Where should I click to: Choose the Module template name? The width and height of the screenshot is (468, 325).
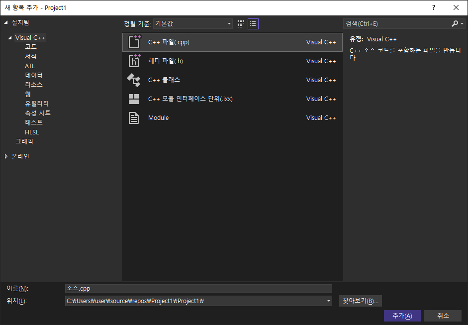point(158,117)
